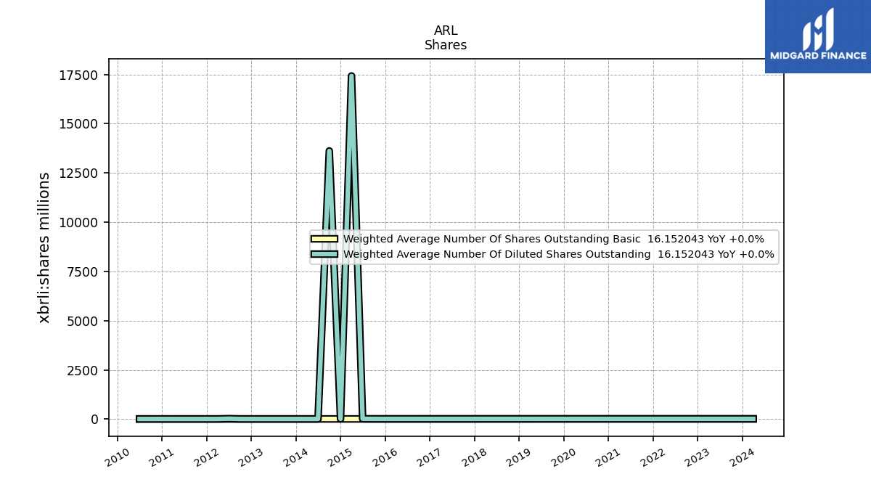The image size is (871, 490).
Task: Click the 2500 y-axis tick label
Action: [83, 370]
